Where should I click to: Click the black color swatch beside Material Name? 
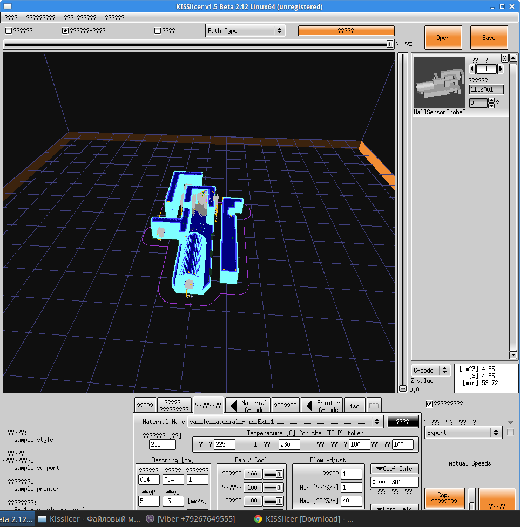point(402,422)
